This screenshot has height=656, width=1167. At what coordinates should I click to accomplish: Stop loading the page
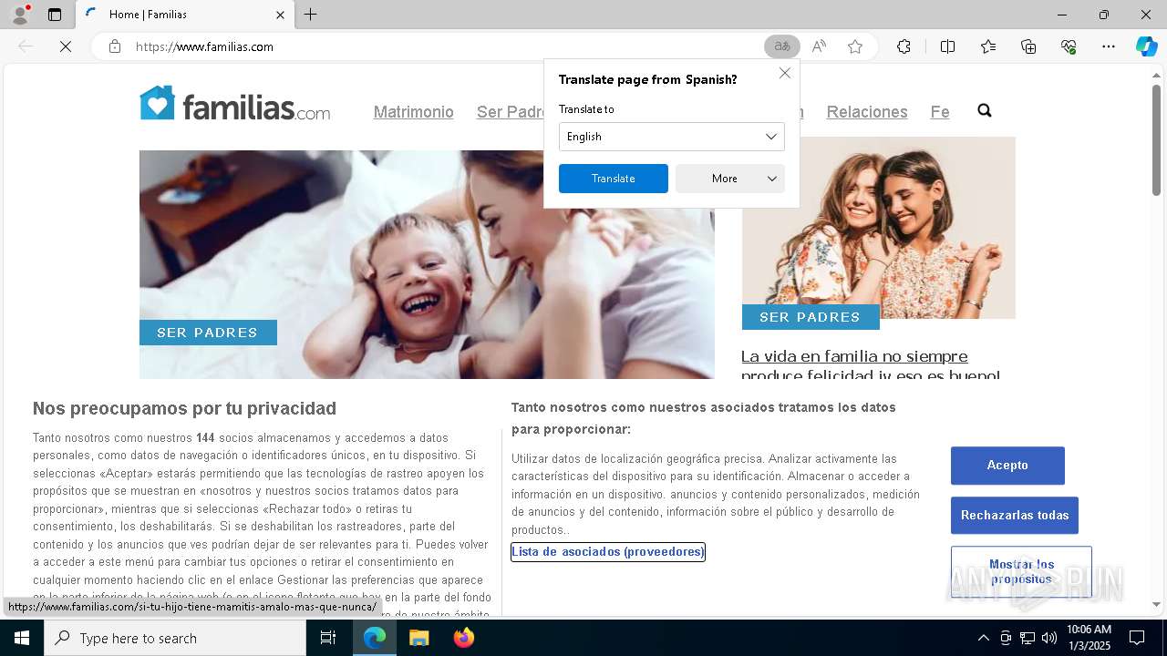[66, 46]
